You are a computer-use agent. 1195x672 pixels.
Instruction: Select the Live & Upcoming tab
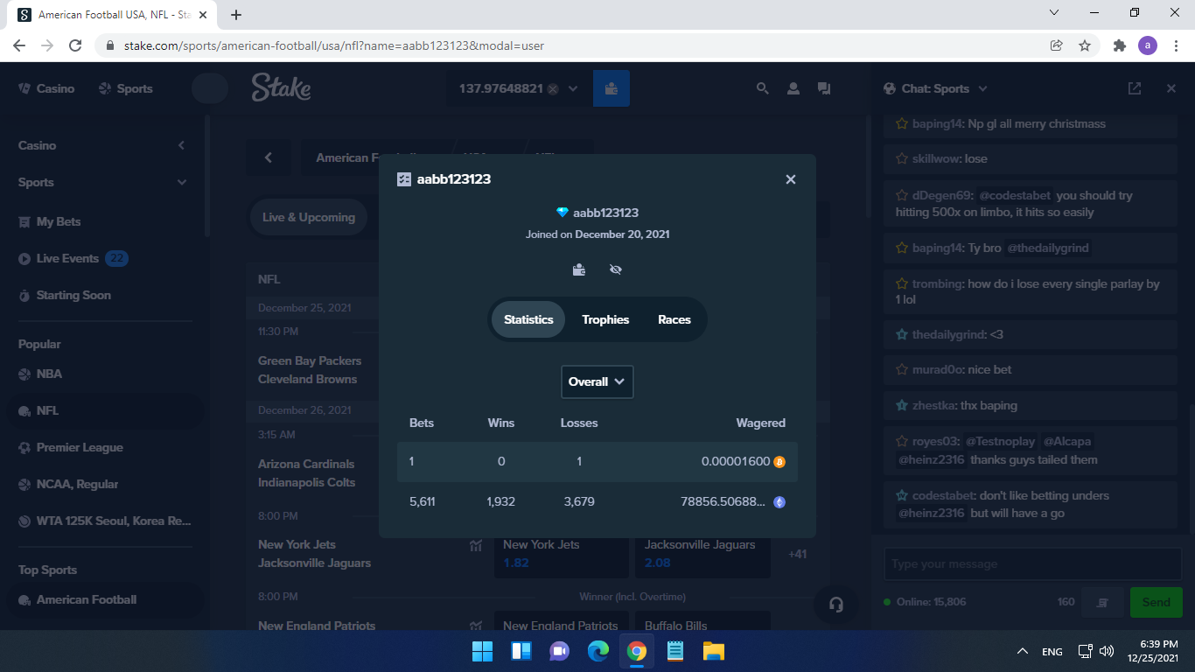point(309,217)
